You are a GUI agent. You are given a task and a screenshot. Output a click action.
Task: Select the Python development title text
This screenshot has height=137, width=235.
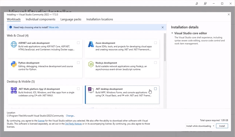(29, 63)
